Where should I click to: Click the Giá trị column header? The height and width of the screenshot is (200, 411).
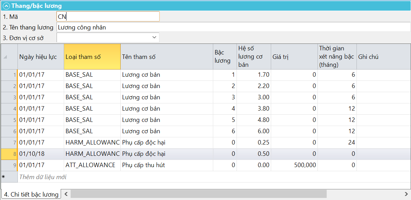coord(294,57)
